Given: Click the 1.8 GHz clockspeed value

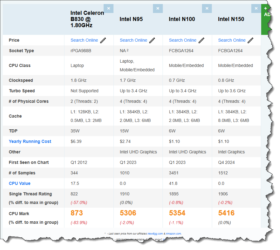Looking at the screenshot, I should click(79, 81).
